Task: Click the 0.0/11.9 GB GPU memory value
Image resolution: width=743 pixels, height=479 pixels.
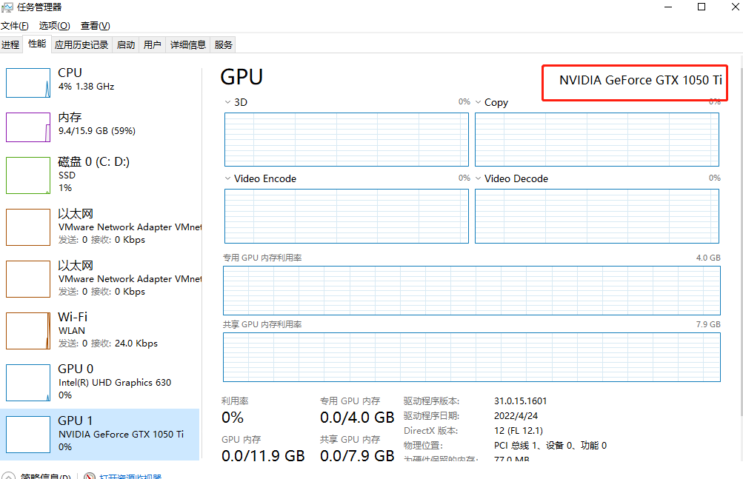Action: coord(263,456)
